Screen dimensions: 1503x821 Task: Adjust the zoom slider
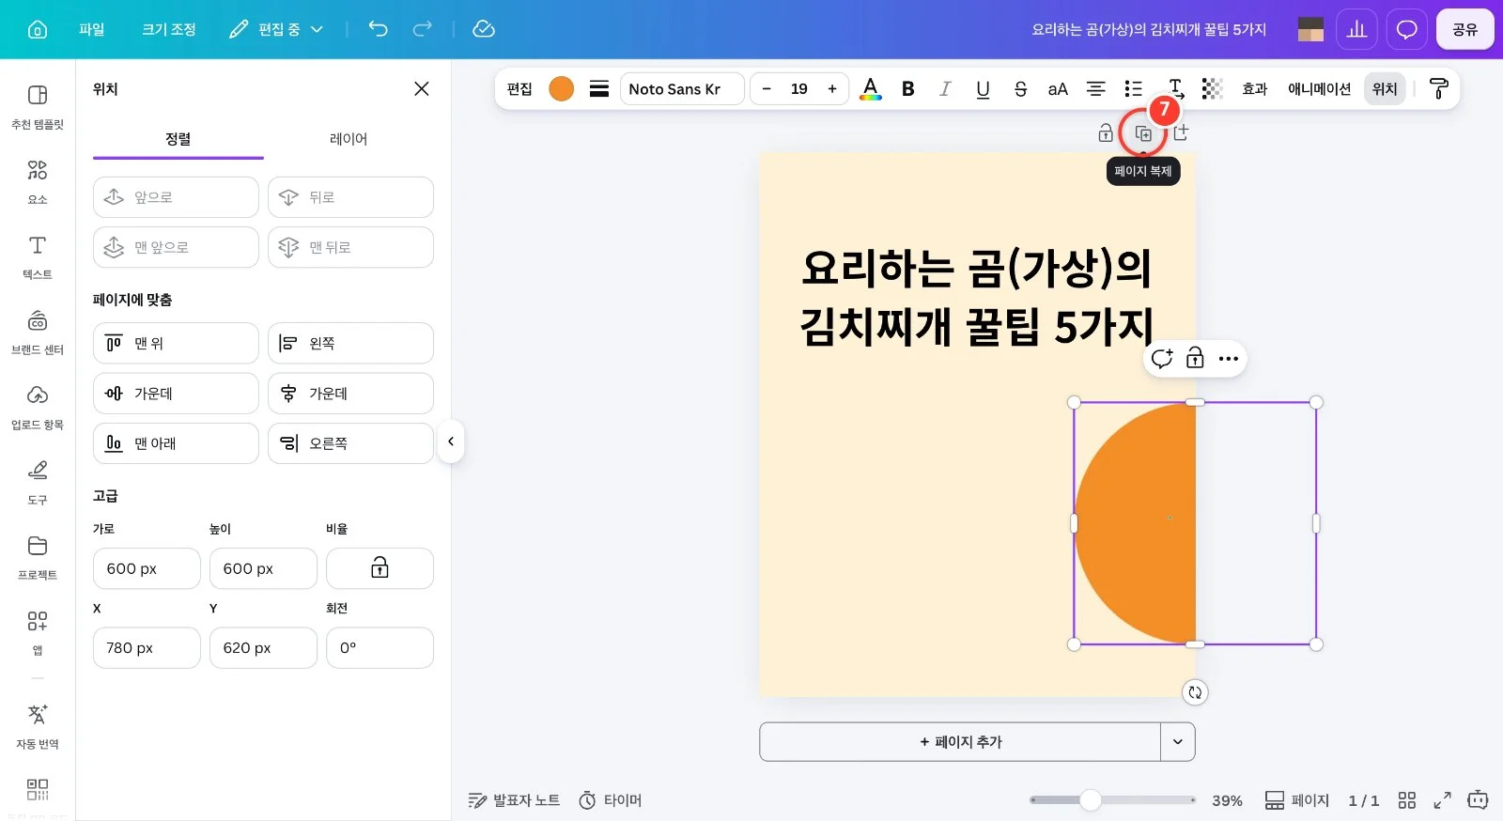point(1090,799)
